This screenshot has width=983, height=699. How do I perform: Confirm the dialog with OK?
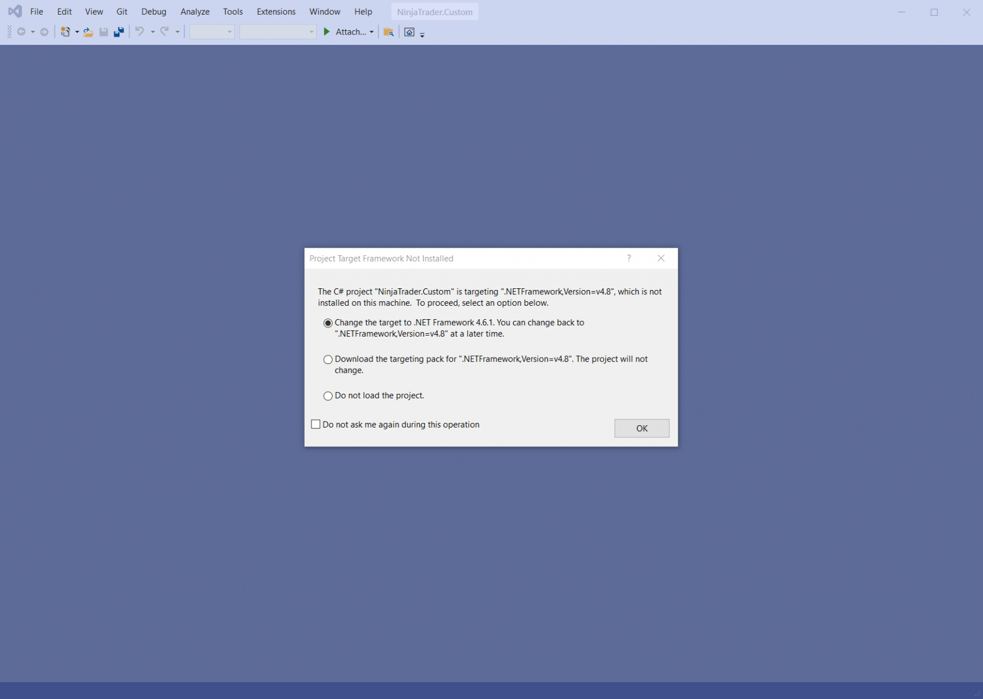coord(642,428)
